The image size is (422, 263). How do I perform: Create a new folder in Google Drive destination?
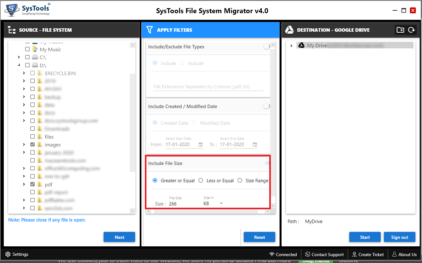pos(400,30)
